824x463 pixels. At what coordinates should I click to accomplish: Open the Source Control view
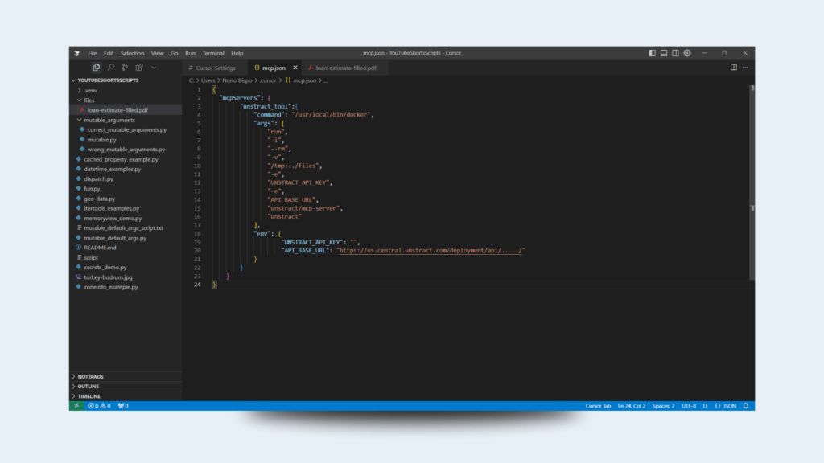(x=125, y=68)
